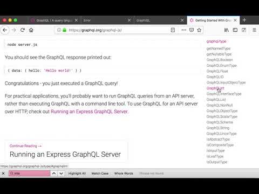Viewport: 259px width, 194px height.
Task: Click Continue Reading link
Action: click(25, 146)
